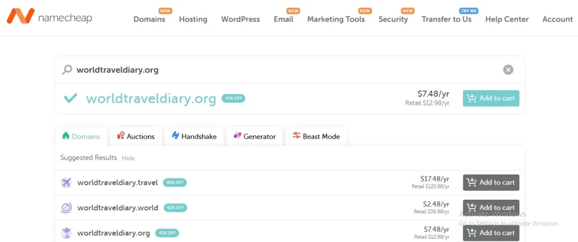
Task: Click the Retail $125.98/yr text
Action: click(431, 187)
